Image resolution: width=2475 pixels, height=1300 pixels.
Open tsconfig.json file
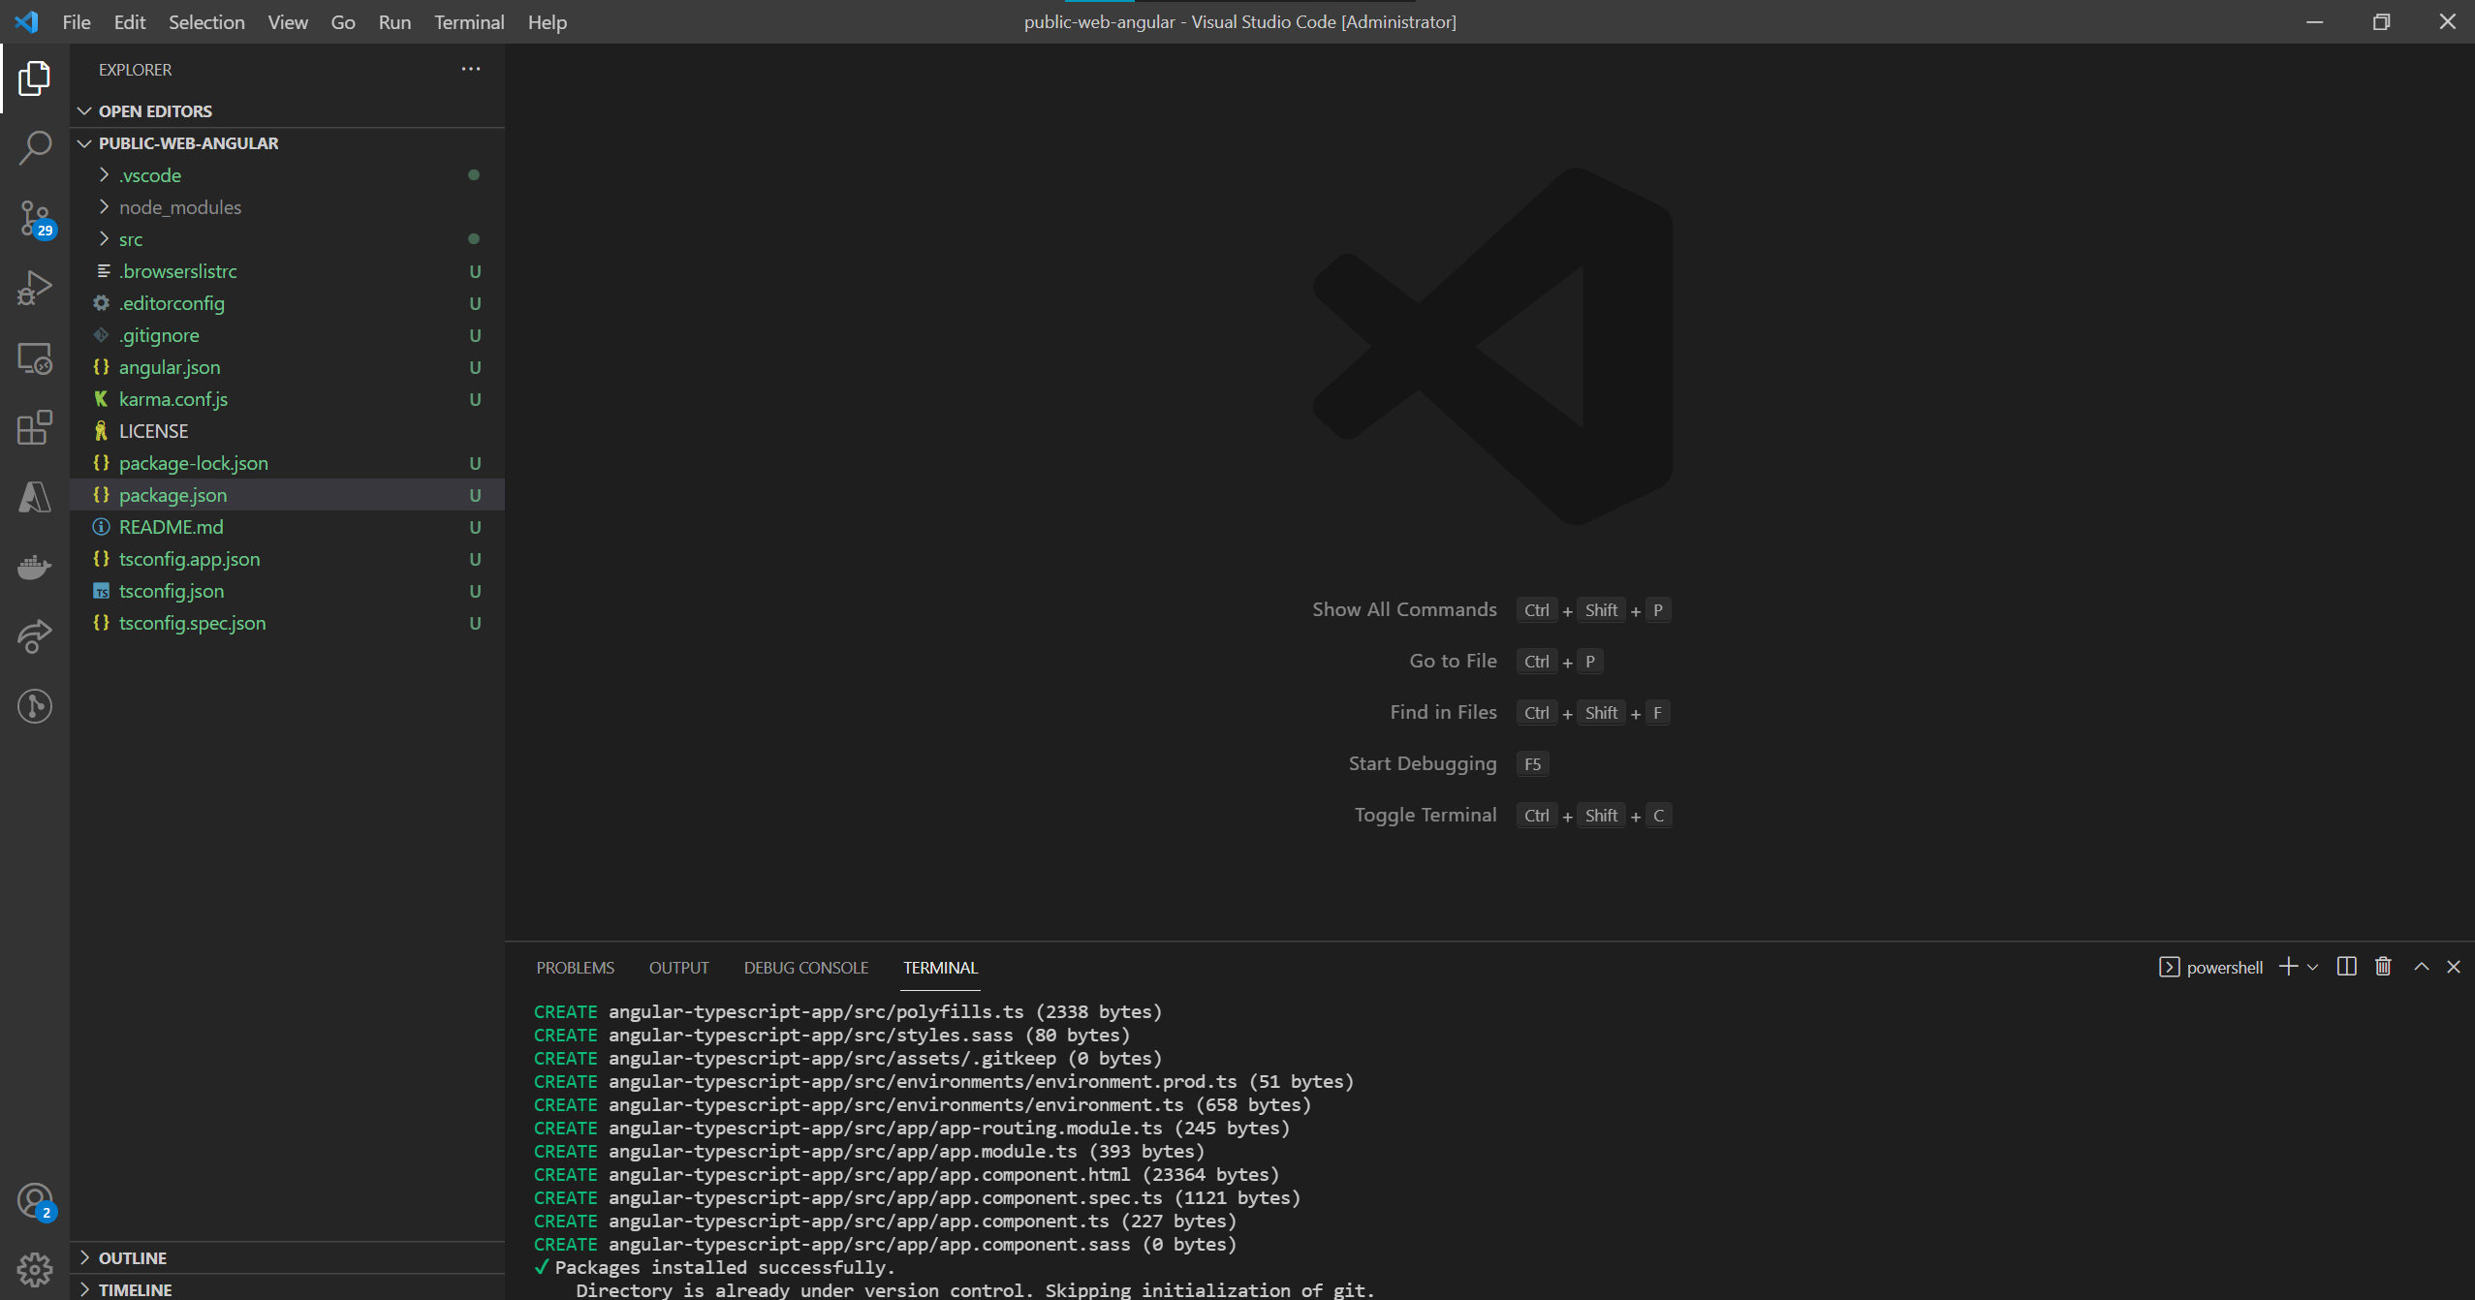(x=288, y=591)
